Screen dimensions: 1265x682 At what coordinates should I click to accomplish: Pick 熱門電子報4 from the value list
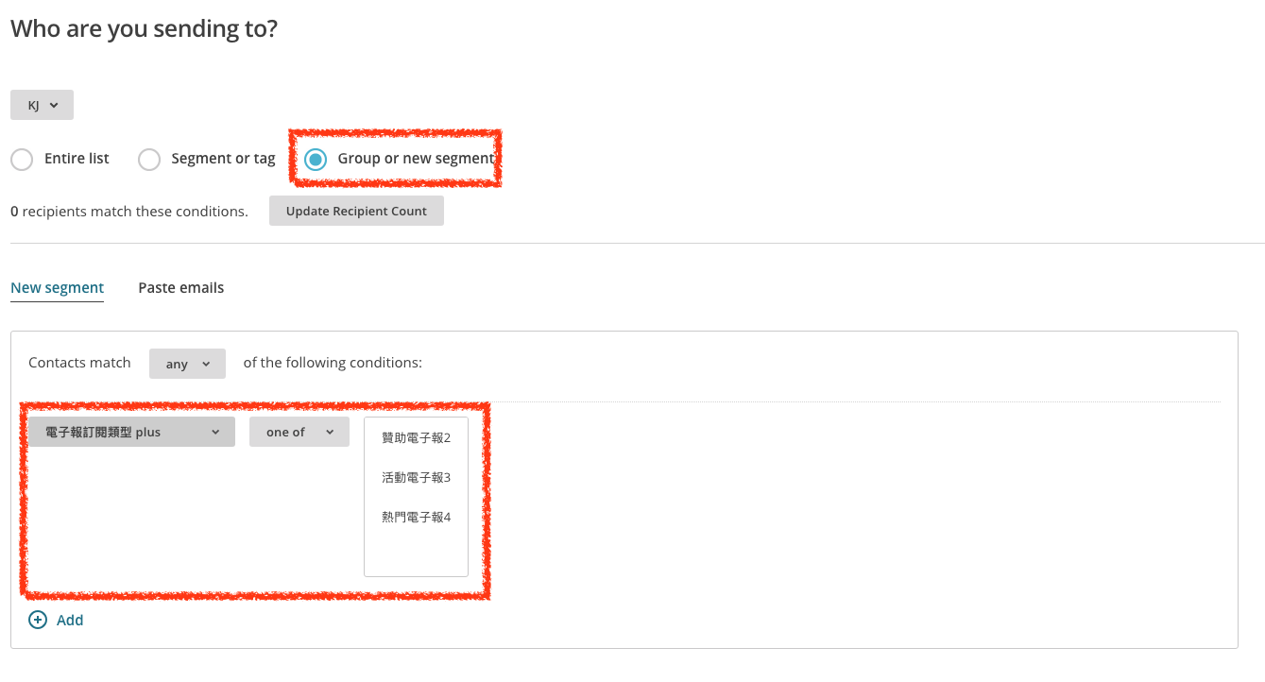tap(416, 518)
